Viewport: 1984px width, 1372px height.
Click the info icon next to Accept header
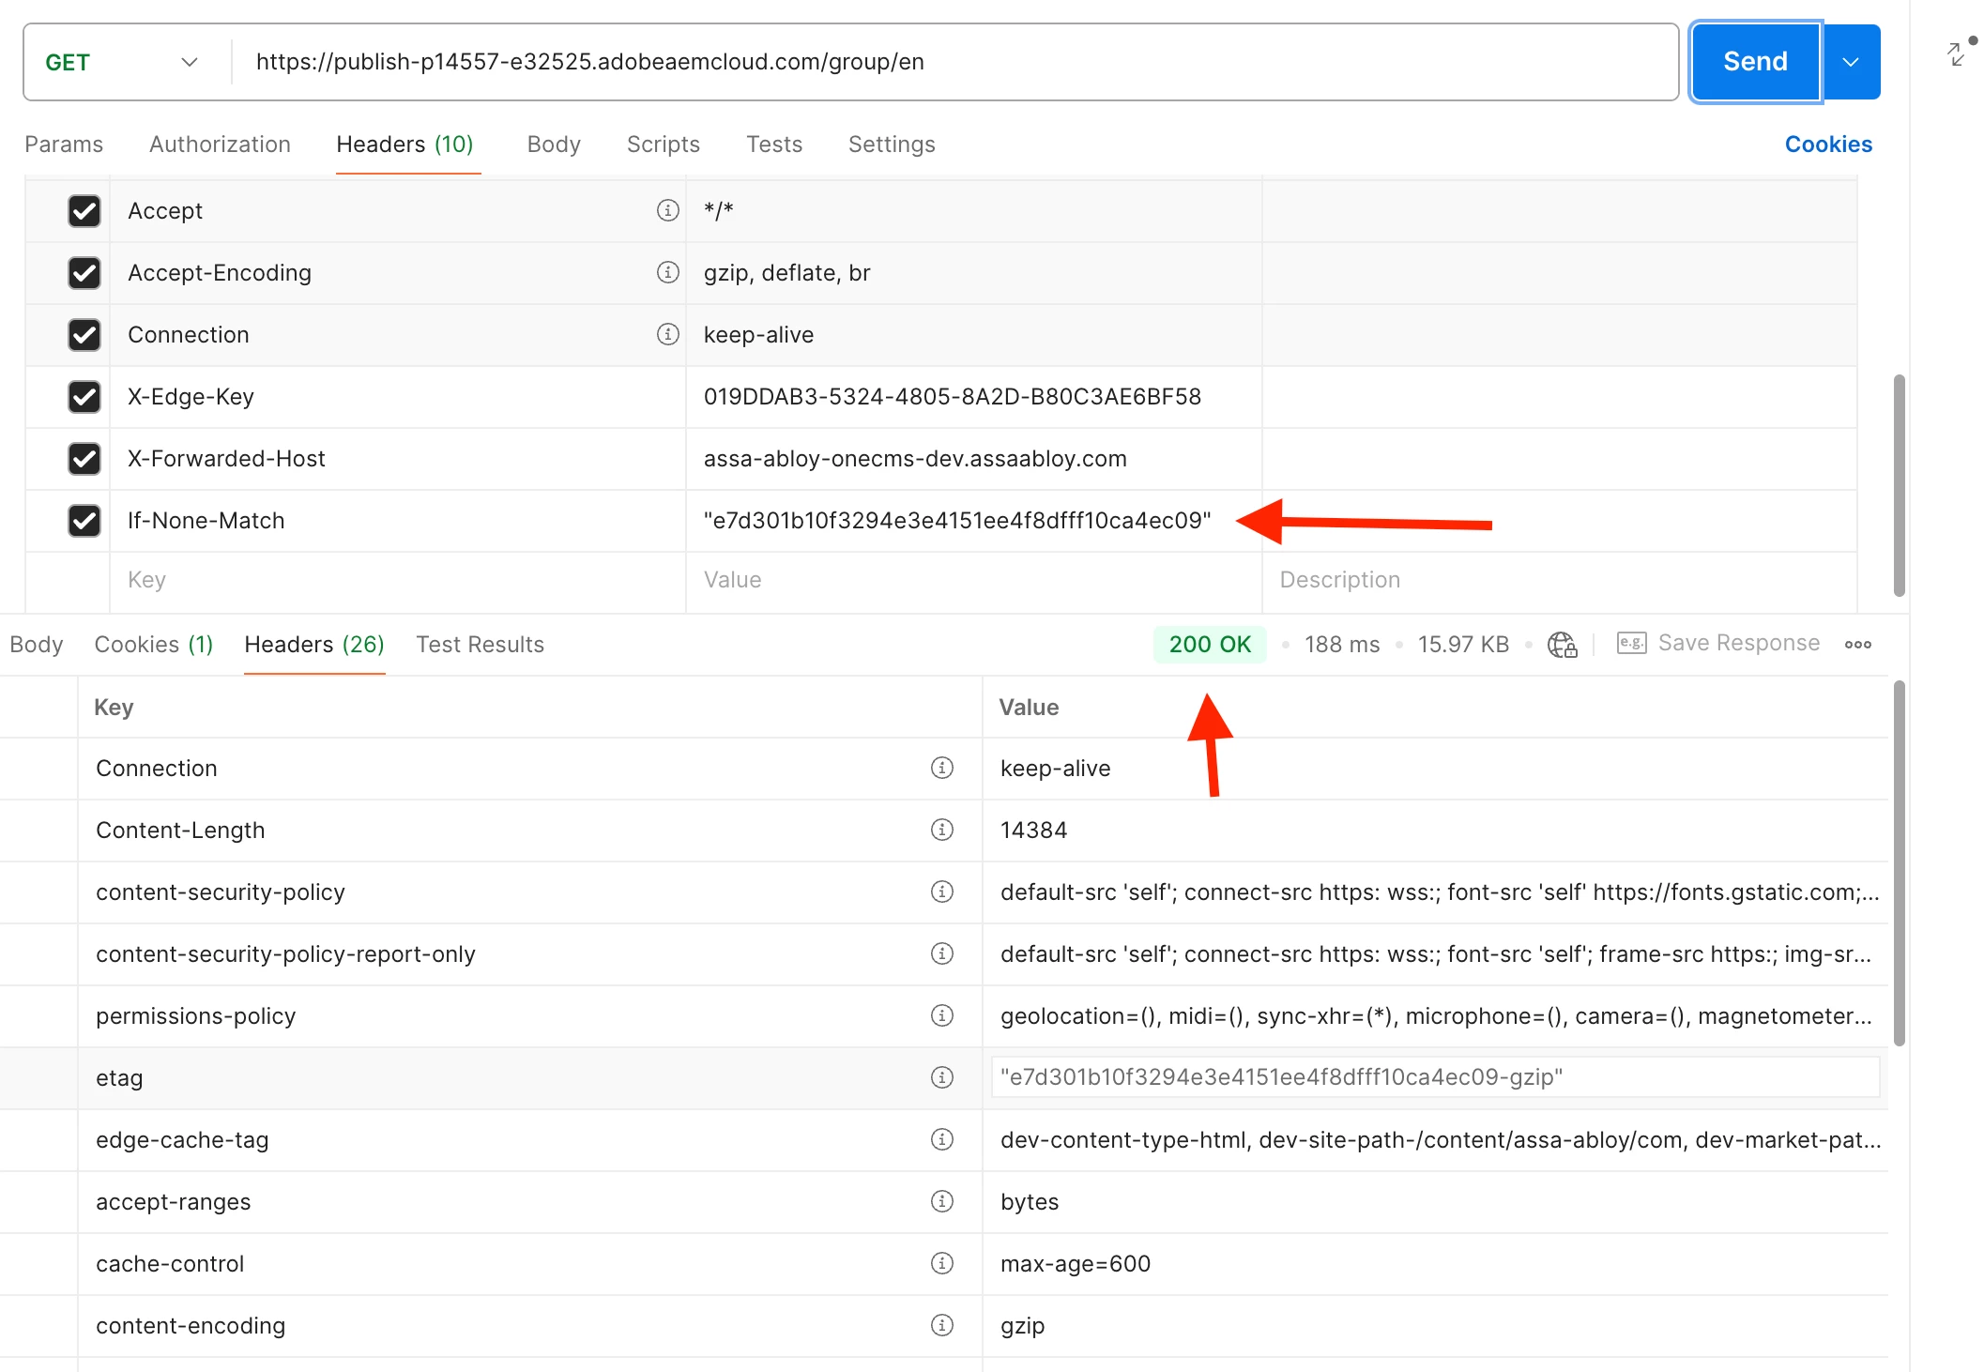pos(667,210)
